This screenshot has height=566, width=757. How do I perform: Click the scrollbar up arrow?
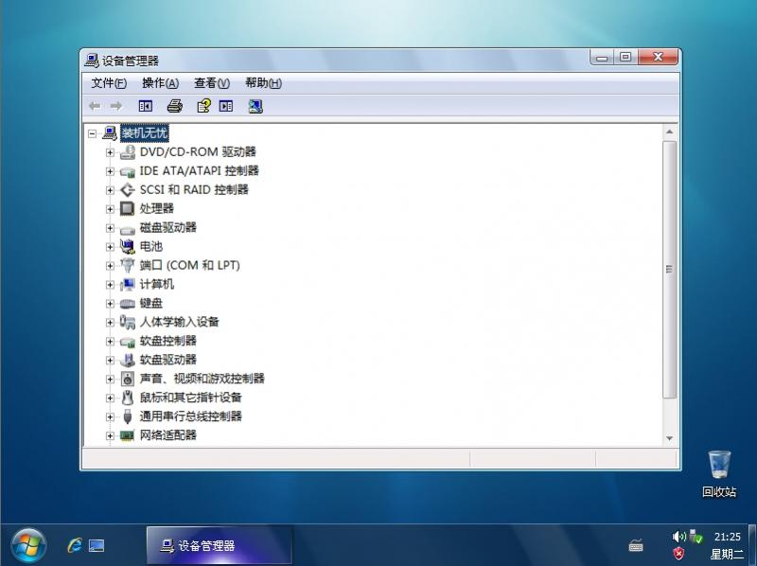point(669,132)
